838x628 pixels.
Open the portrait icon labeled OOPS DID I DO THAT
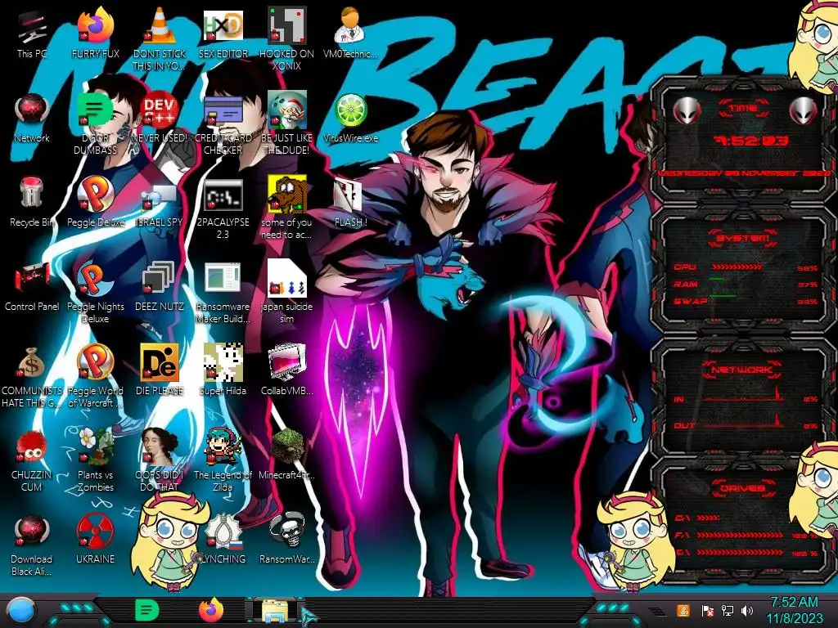160,461
